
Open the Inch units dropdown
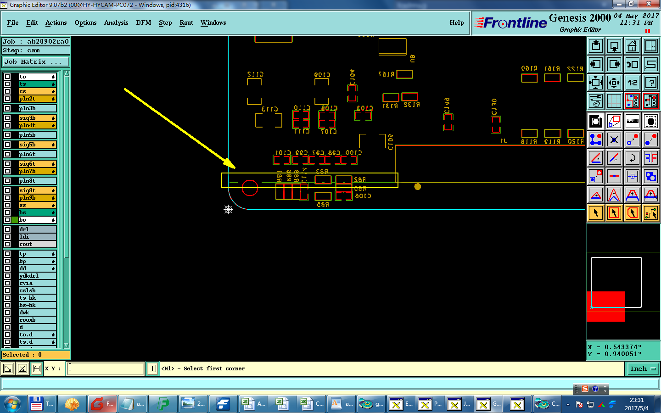[x=643, y=368]
